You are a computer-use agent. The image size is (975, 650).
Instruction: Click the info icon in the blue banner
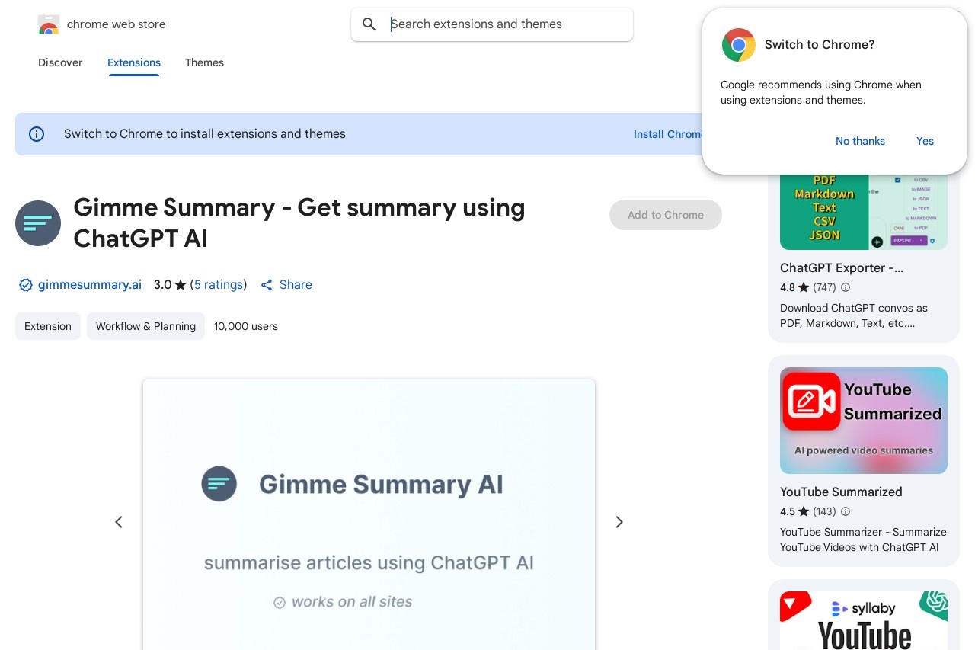click(37, 134)
